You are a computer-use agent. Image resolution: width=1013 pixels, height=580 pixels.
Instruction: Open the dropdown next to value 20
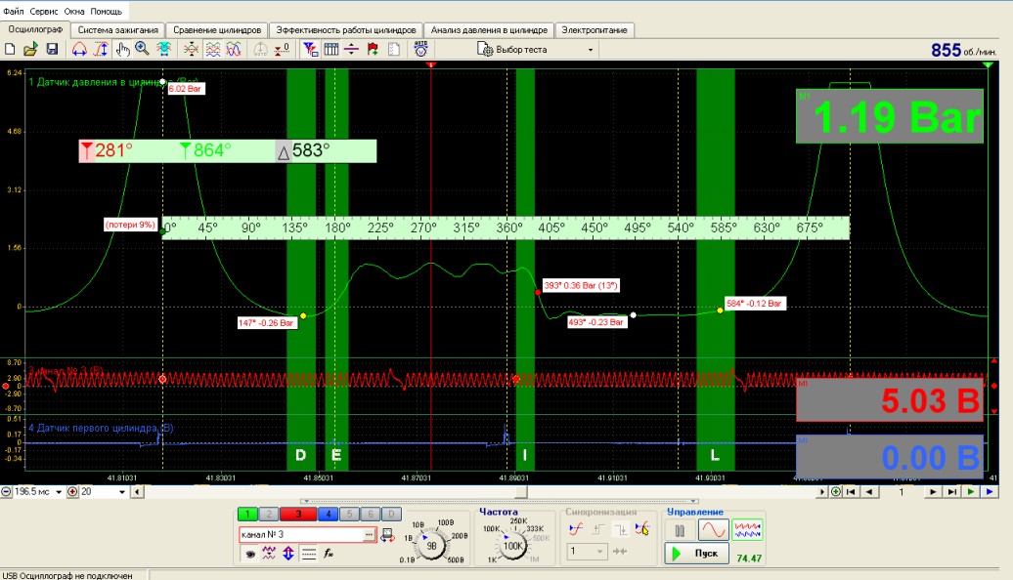point(121,491)
